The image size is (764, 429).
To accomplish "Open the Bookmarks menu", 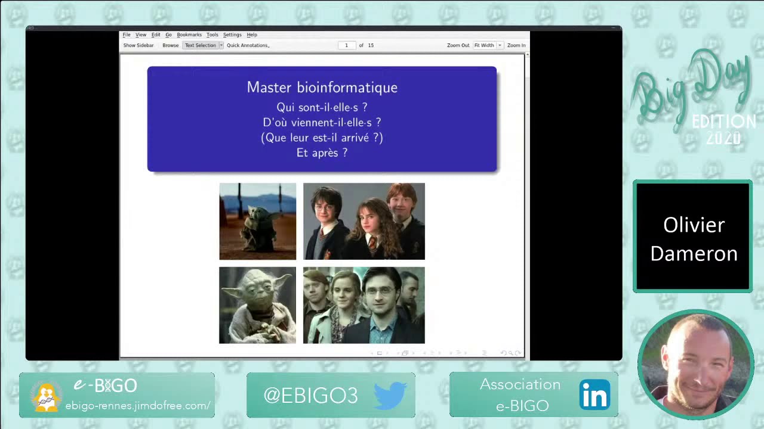I will (x=189, y=35).
